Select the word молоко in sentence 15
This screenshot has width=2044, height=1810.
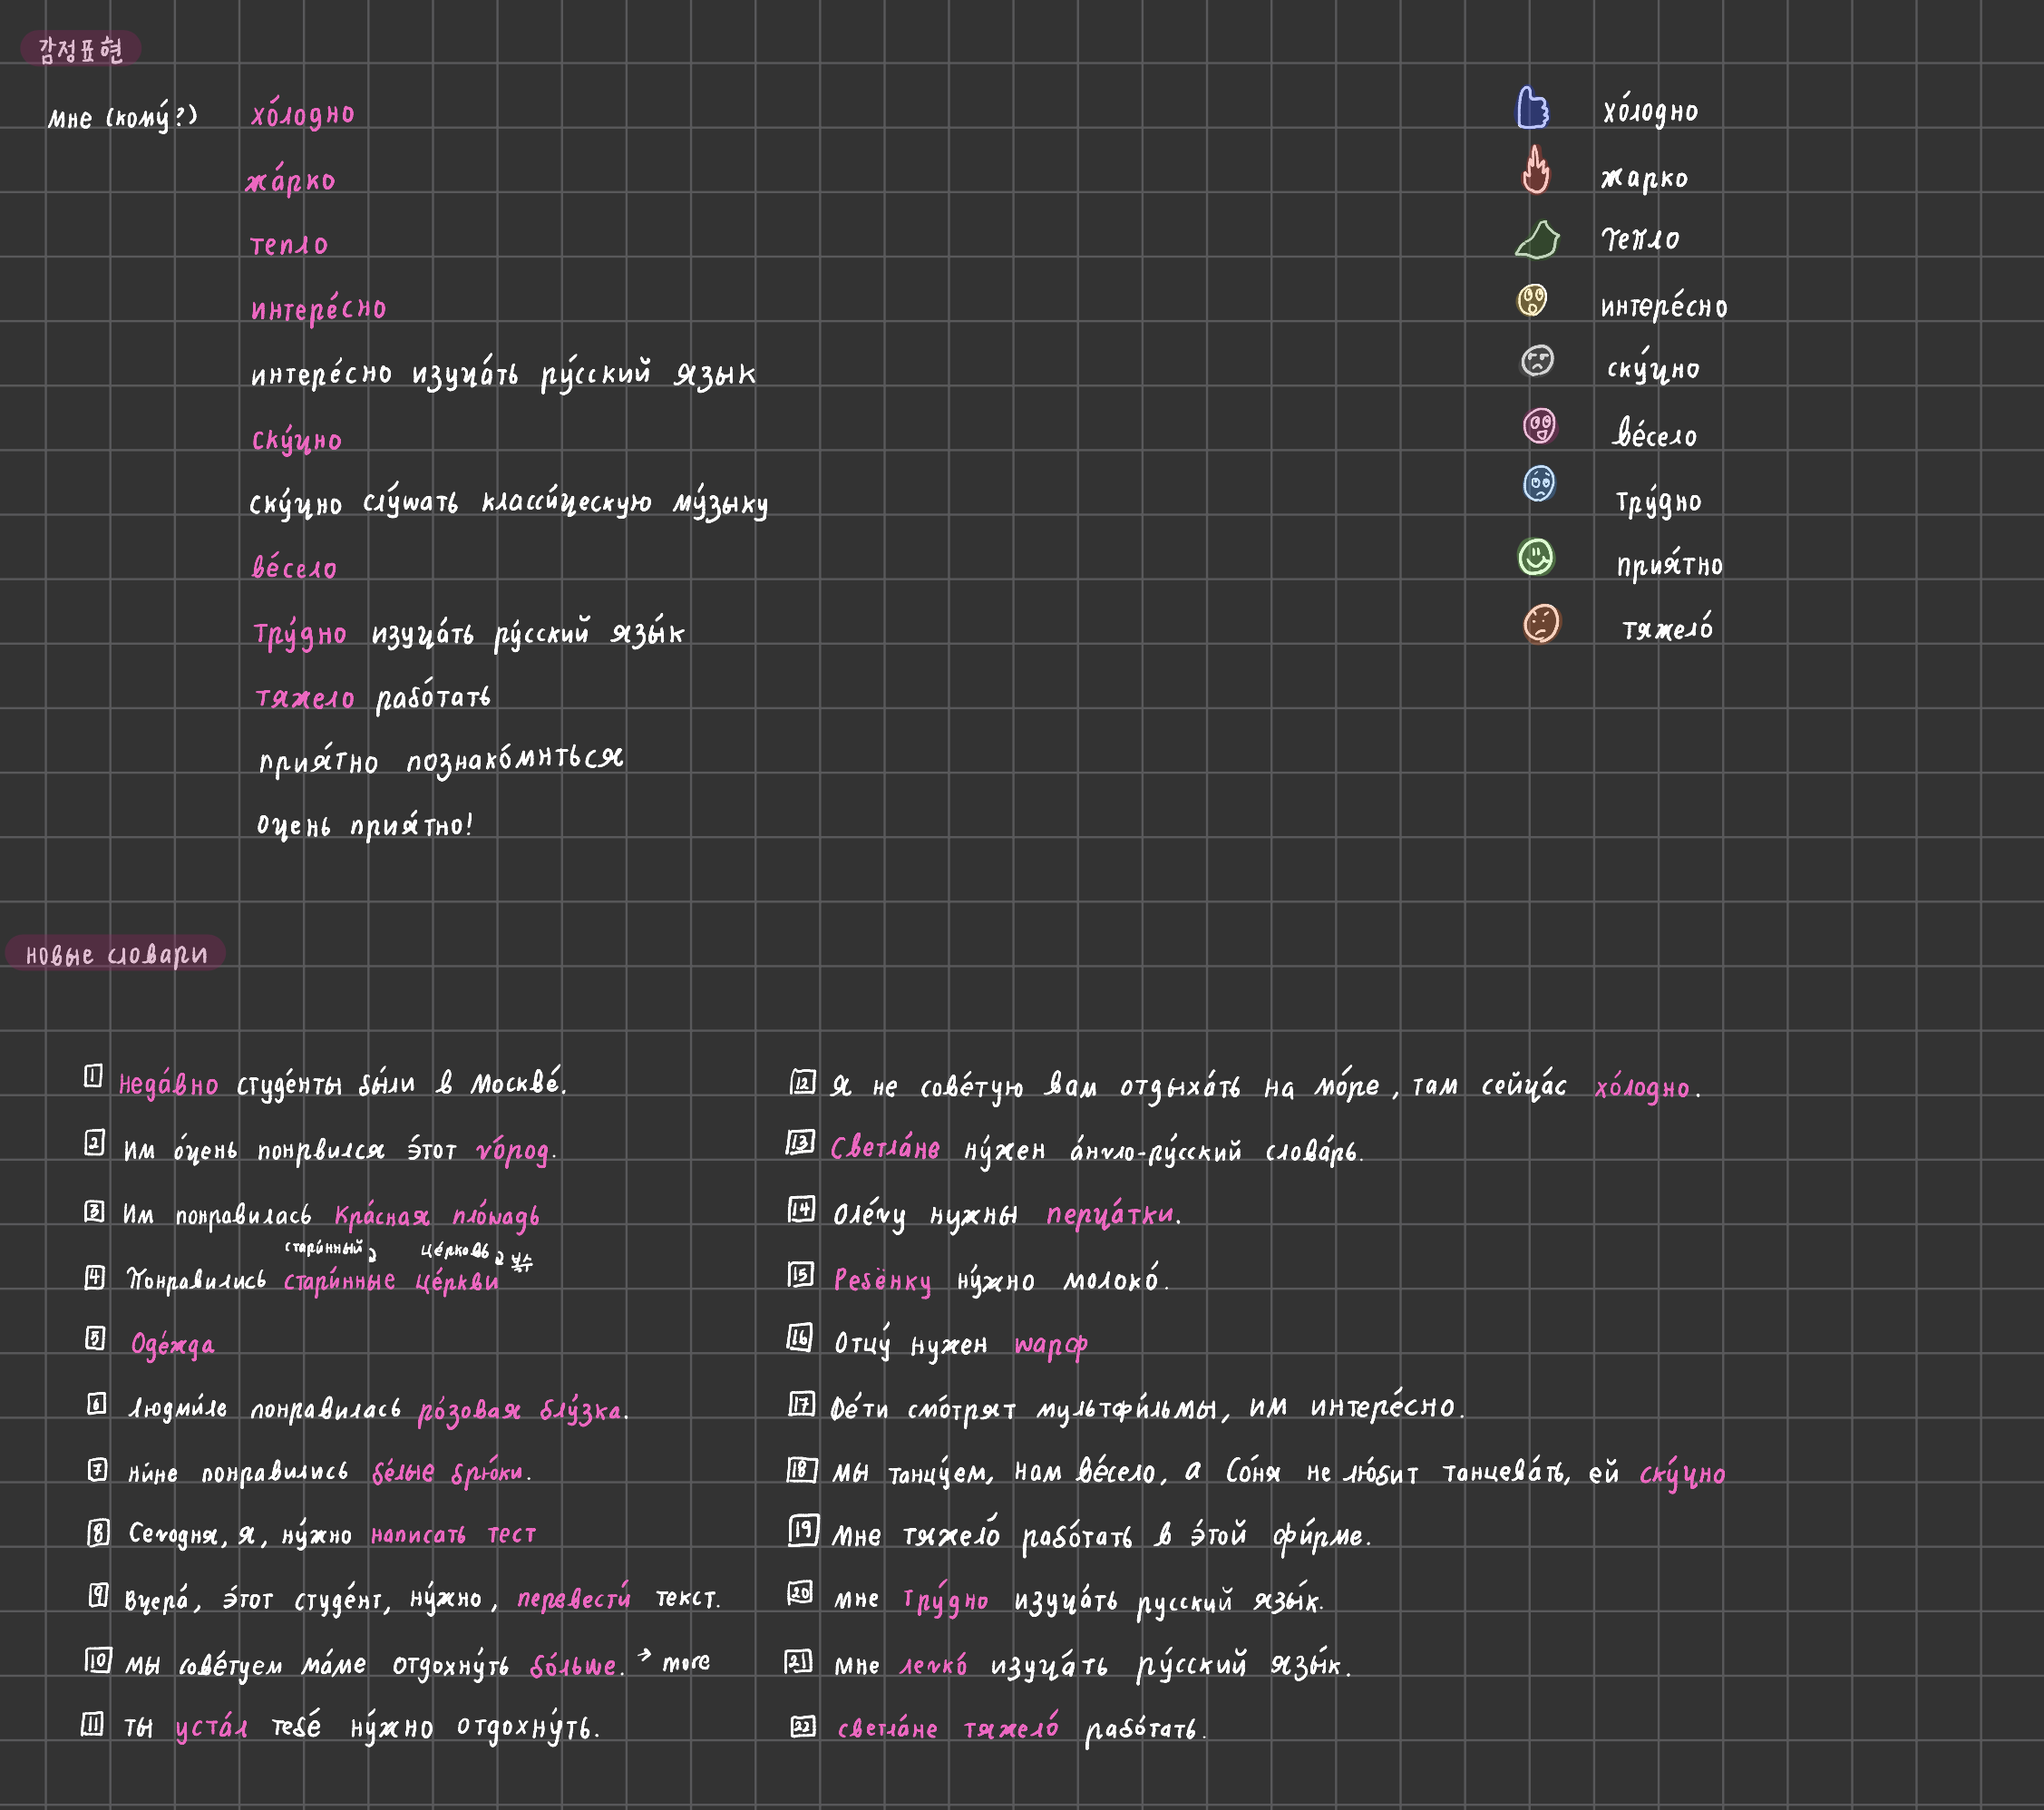pyautogui.click(x=1111, y=1279)
